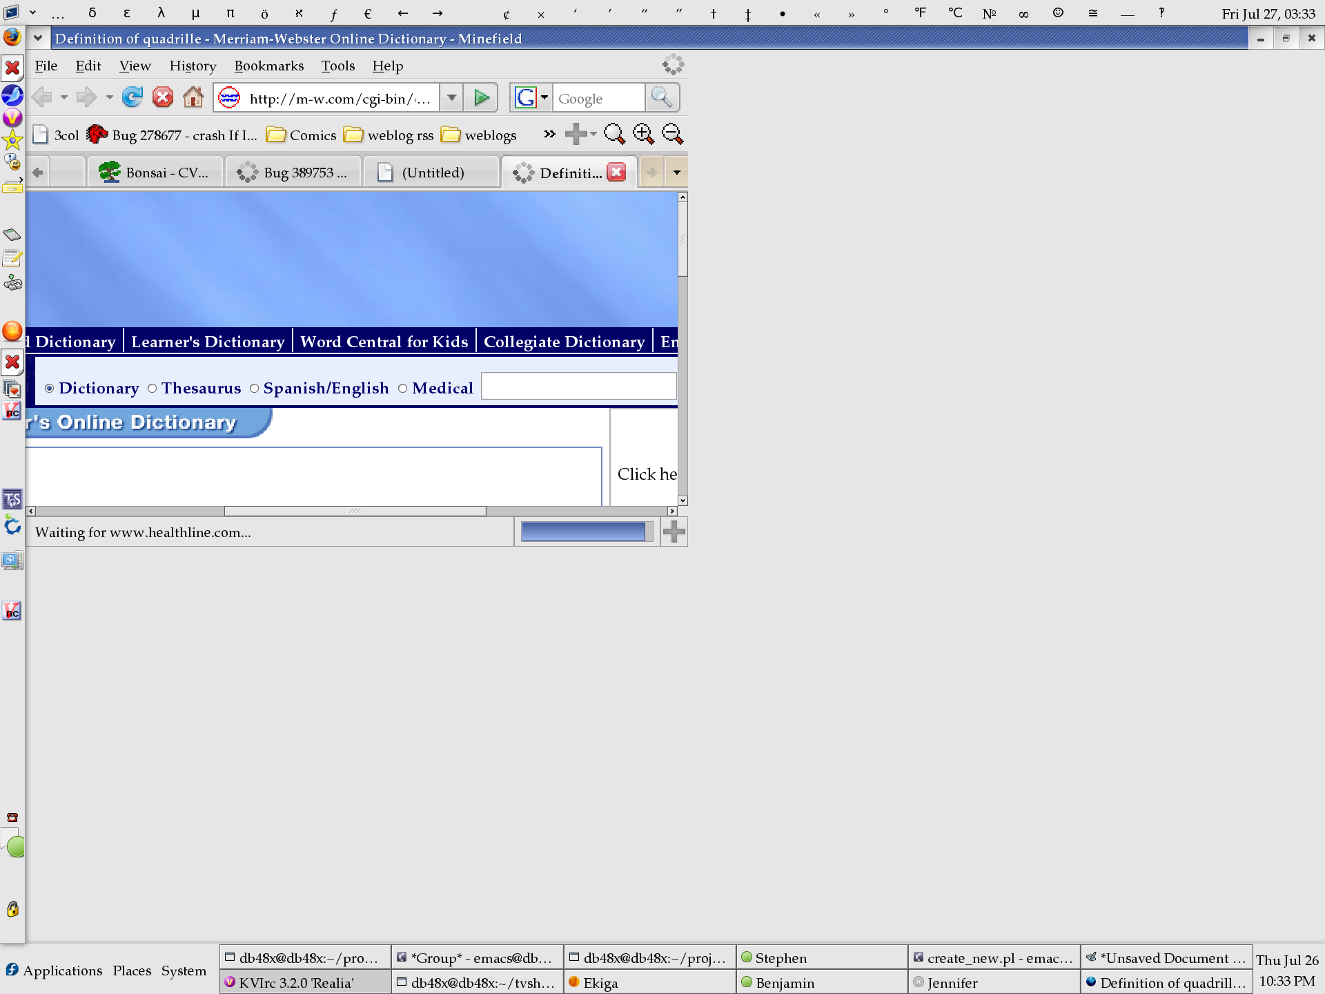Open the forward history dropdown arrow
1325x994 pixels.
[x=109, y=97]
